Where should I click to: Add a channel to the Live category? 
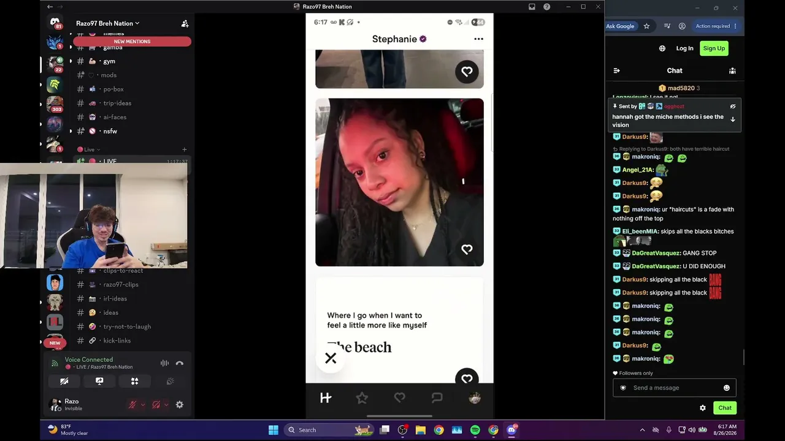[185, 149]
